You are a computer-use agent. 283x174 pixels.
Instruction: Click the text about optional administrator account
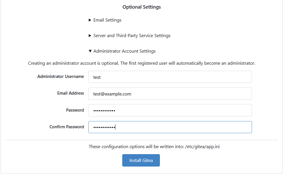tap(142, 63)
